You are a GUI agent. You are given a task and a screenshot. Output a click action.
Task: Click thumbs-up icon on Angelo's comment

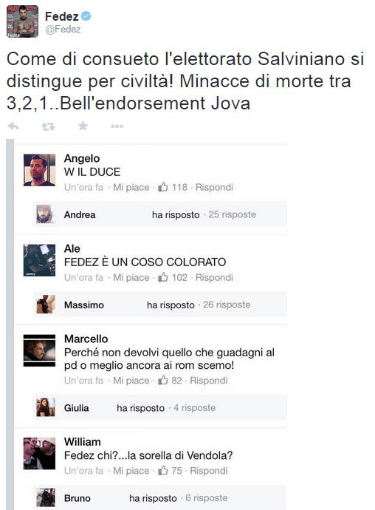[x=163, y=187]
